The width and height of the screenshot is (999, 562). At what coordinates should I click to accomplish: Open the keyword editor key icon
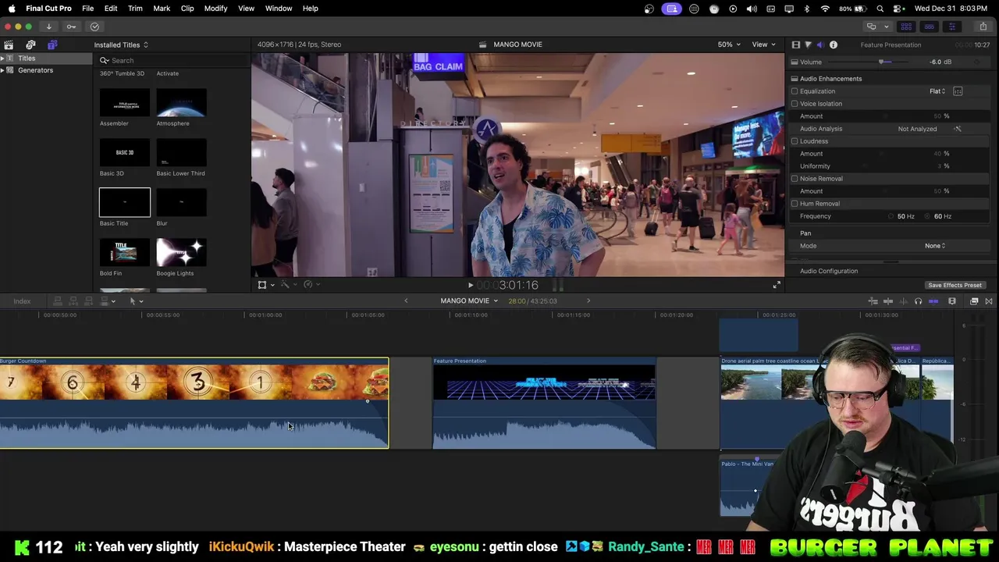point(71,27)
